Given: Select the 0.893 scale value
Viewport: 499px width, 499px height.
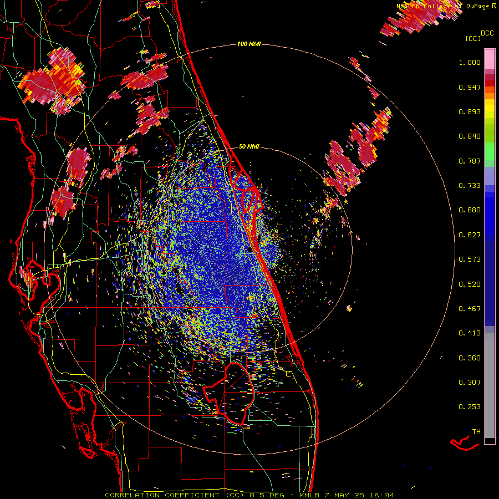Looking at the screenshot, I should click(x=470, y=111).
